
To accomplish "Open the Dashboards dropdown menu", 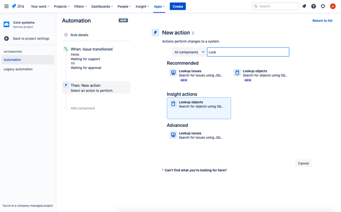I will (x=102, y=6).
